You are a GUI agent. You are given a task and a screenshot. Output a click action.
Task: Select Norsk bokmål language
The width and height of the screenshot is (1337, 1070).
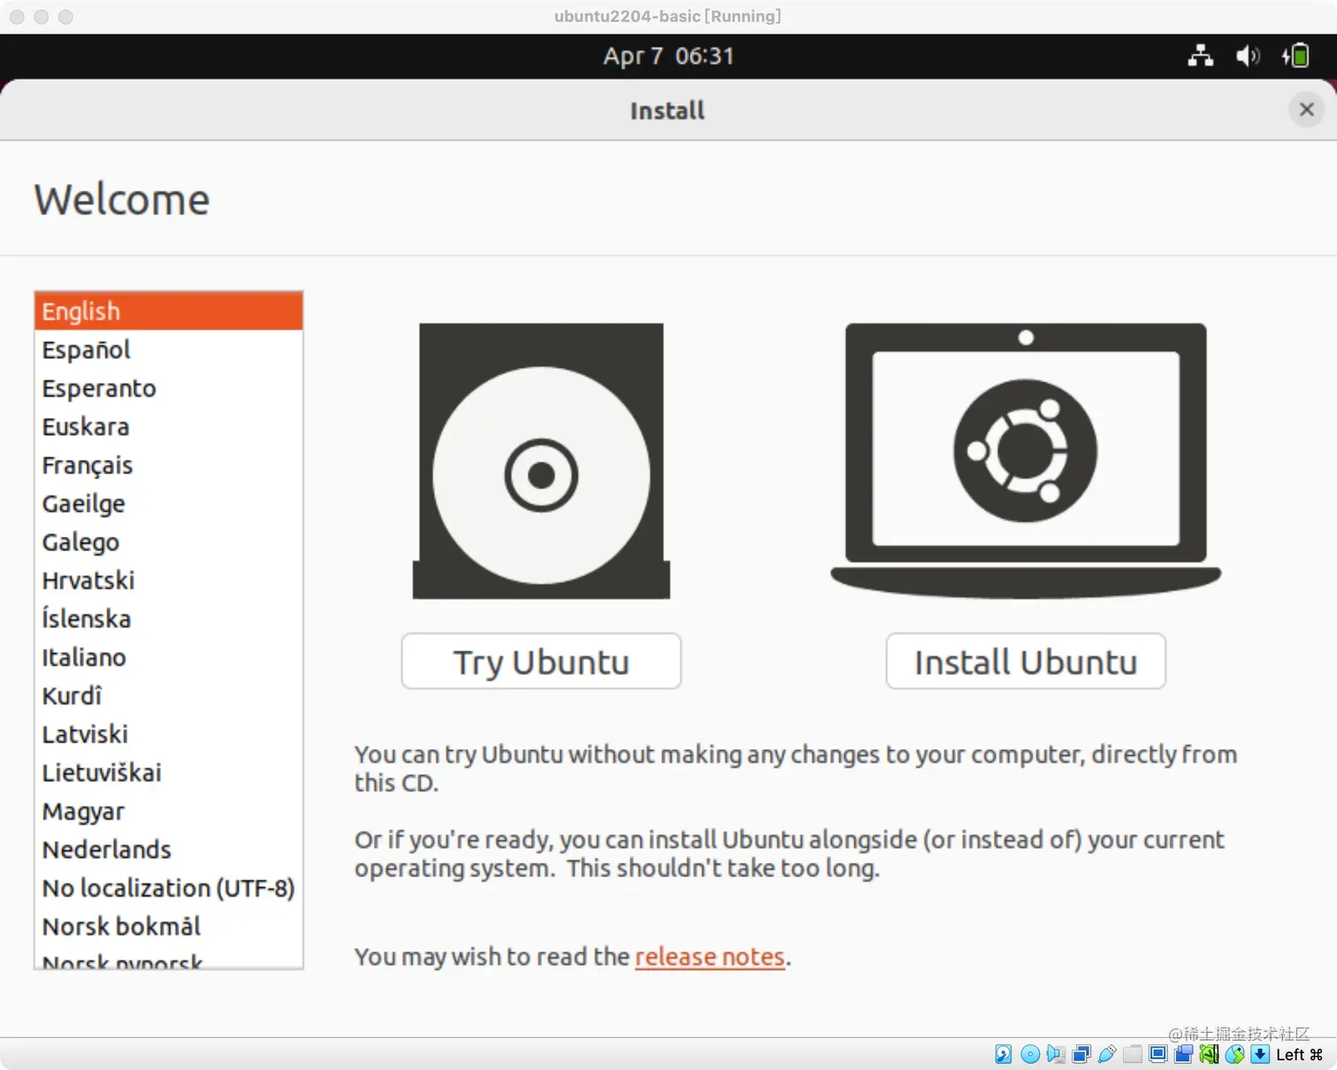[x=169, y=927]
